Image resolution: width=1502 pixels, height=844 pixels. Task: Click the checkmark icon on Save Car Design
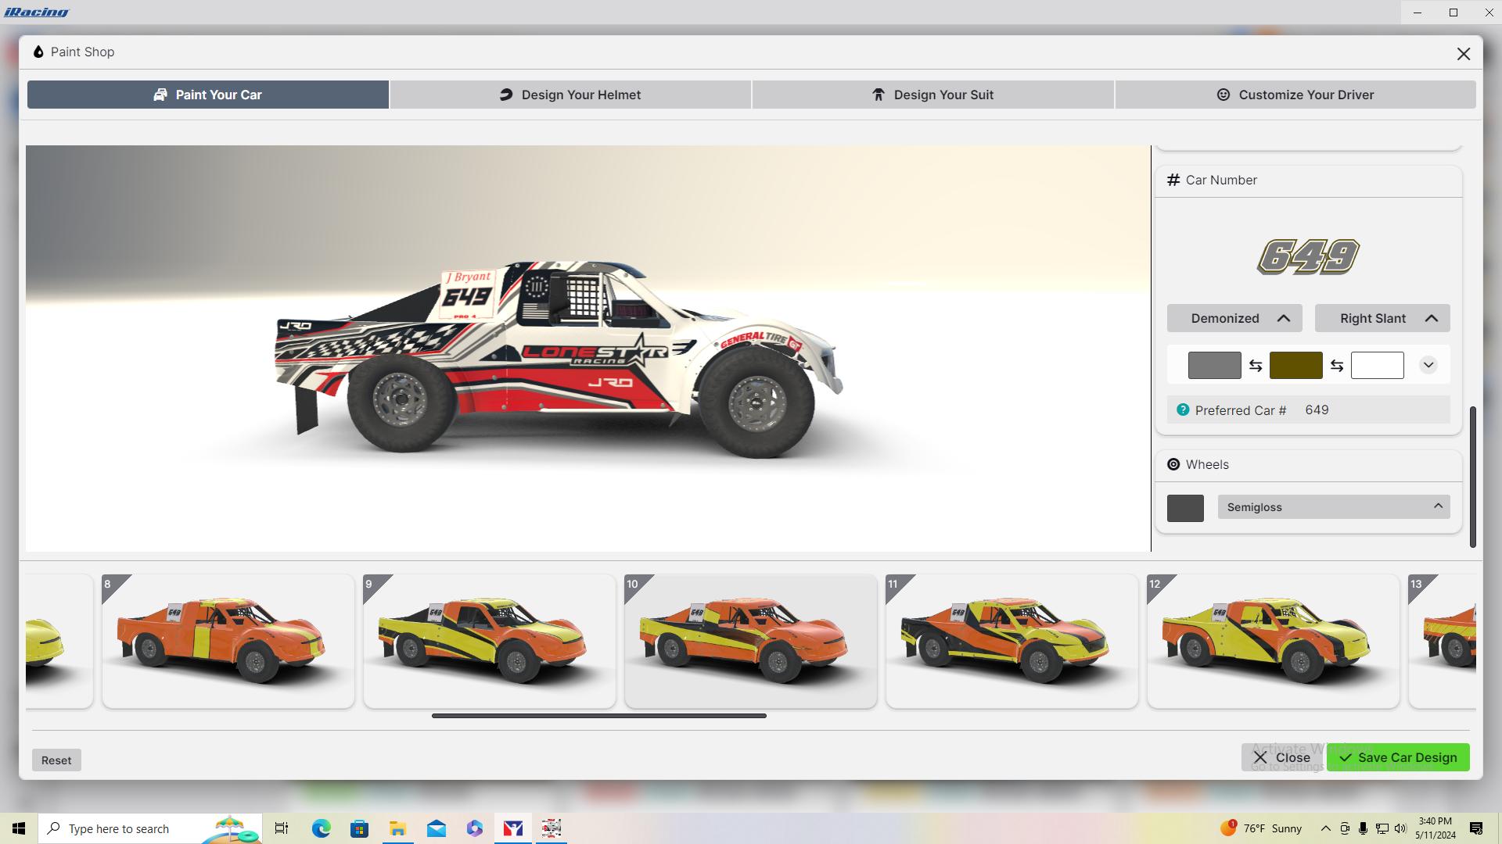[x=1347, y=757]
